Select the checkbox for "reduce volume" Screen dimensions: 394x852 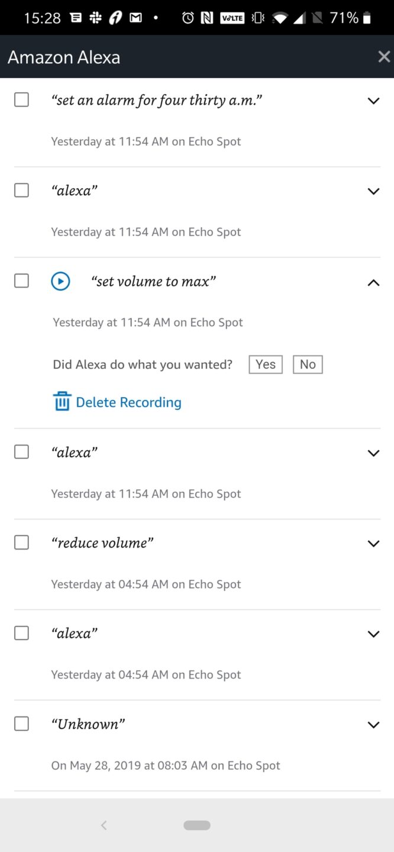[x=21, y=542]
